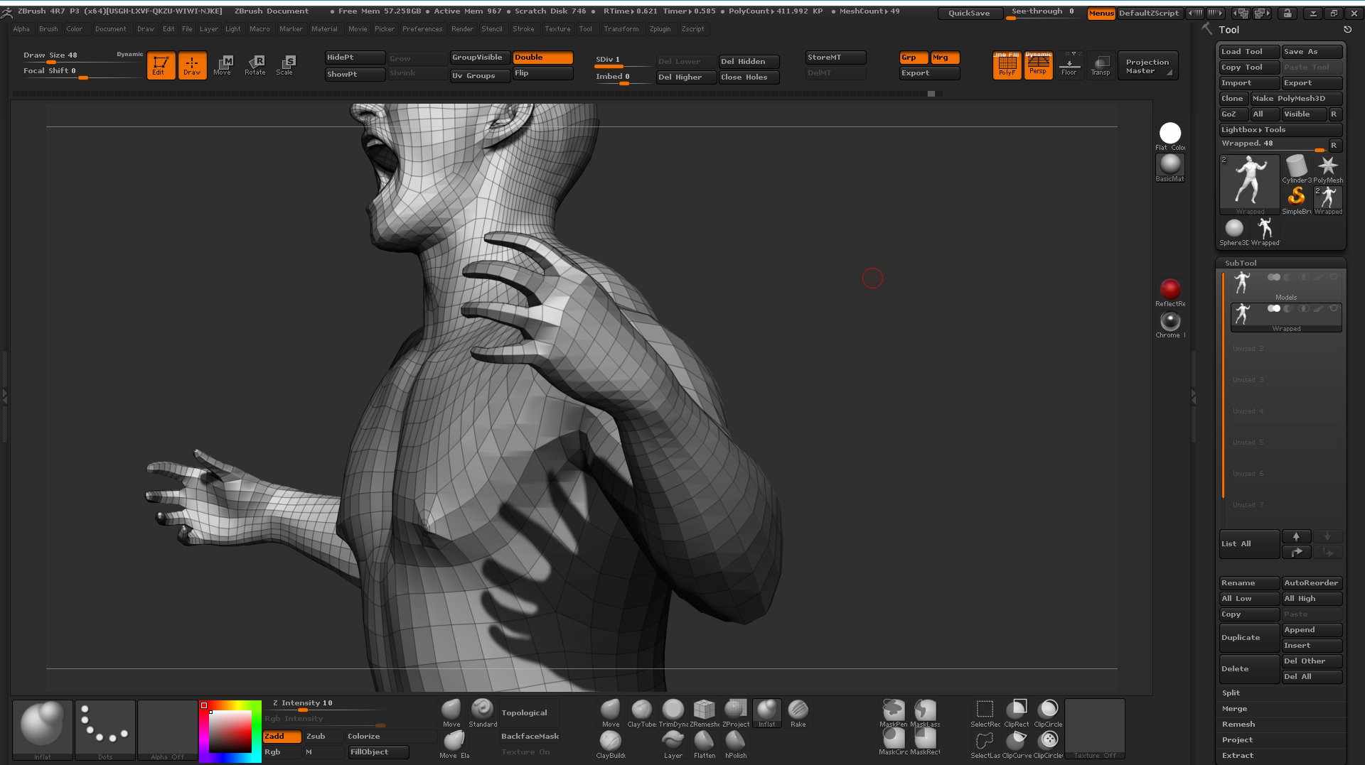The height and width of the screenshot is (765, 1365).
Task: Open the Zplugin menu
Action: 660,29
